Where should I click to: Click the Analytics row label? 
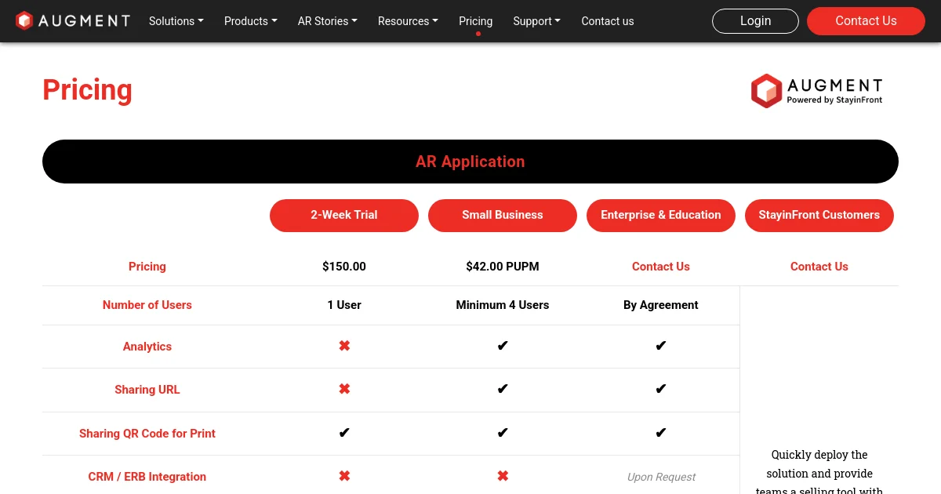point(147,347)
